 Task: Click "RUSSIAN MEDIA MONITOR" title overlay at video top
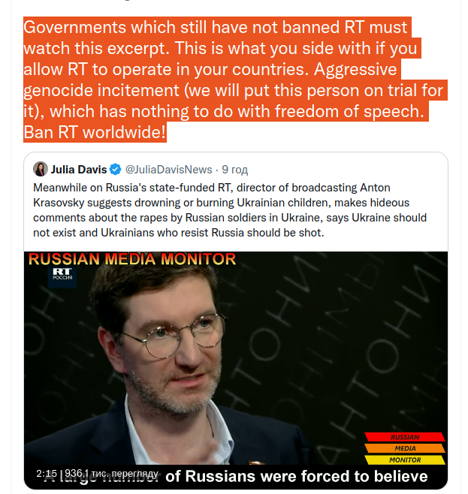[x=132, y=259]
